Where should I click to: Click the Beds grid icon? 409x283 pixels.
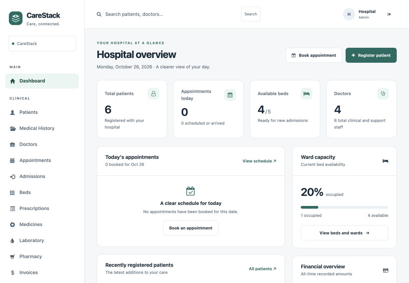(13, 193)
